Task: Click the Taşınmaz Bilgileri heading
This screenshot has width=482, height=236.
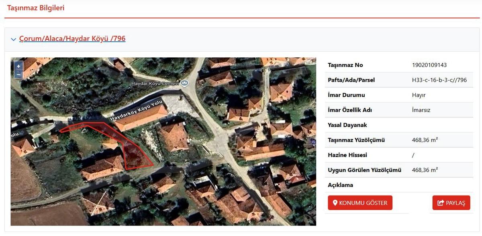Action: click(36, 8)
